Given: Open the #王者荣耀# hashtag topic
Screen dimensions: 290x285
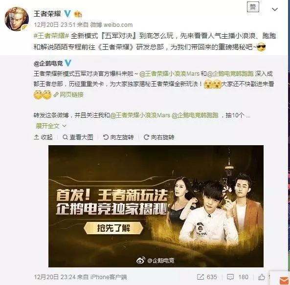Looking at the screenshot, I should (x=51, y=36).
